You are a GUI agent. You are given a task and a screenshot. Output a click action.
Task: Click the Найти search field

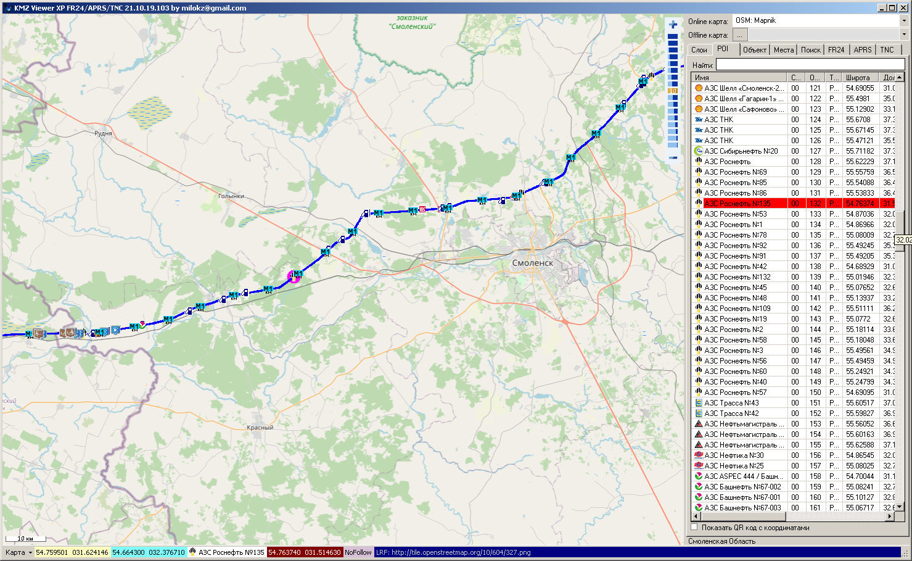click(810, 65)
